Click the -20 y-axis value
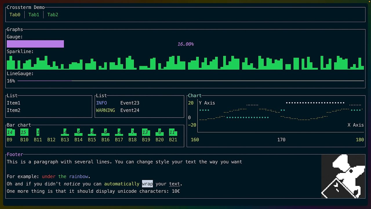Viewport: 371px width, 209px height. coord(192,125)
